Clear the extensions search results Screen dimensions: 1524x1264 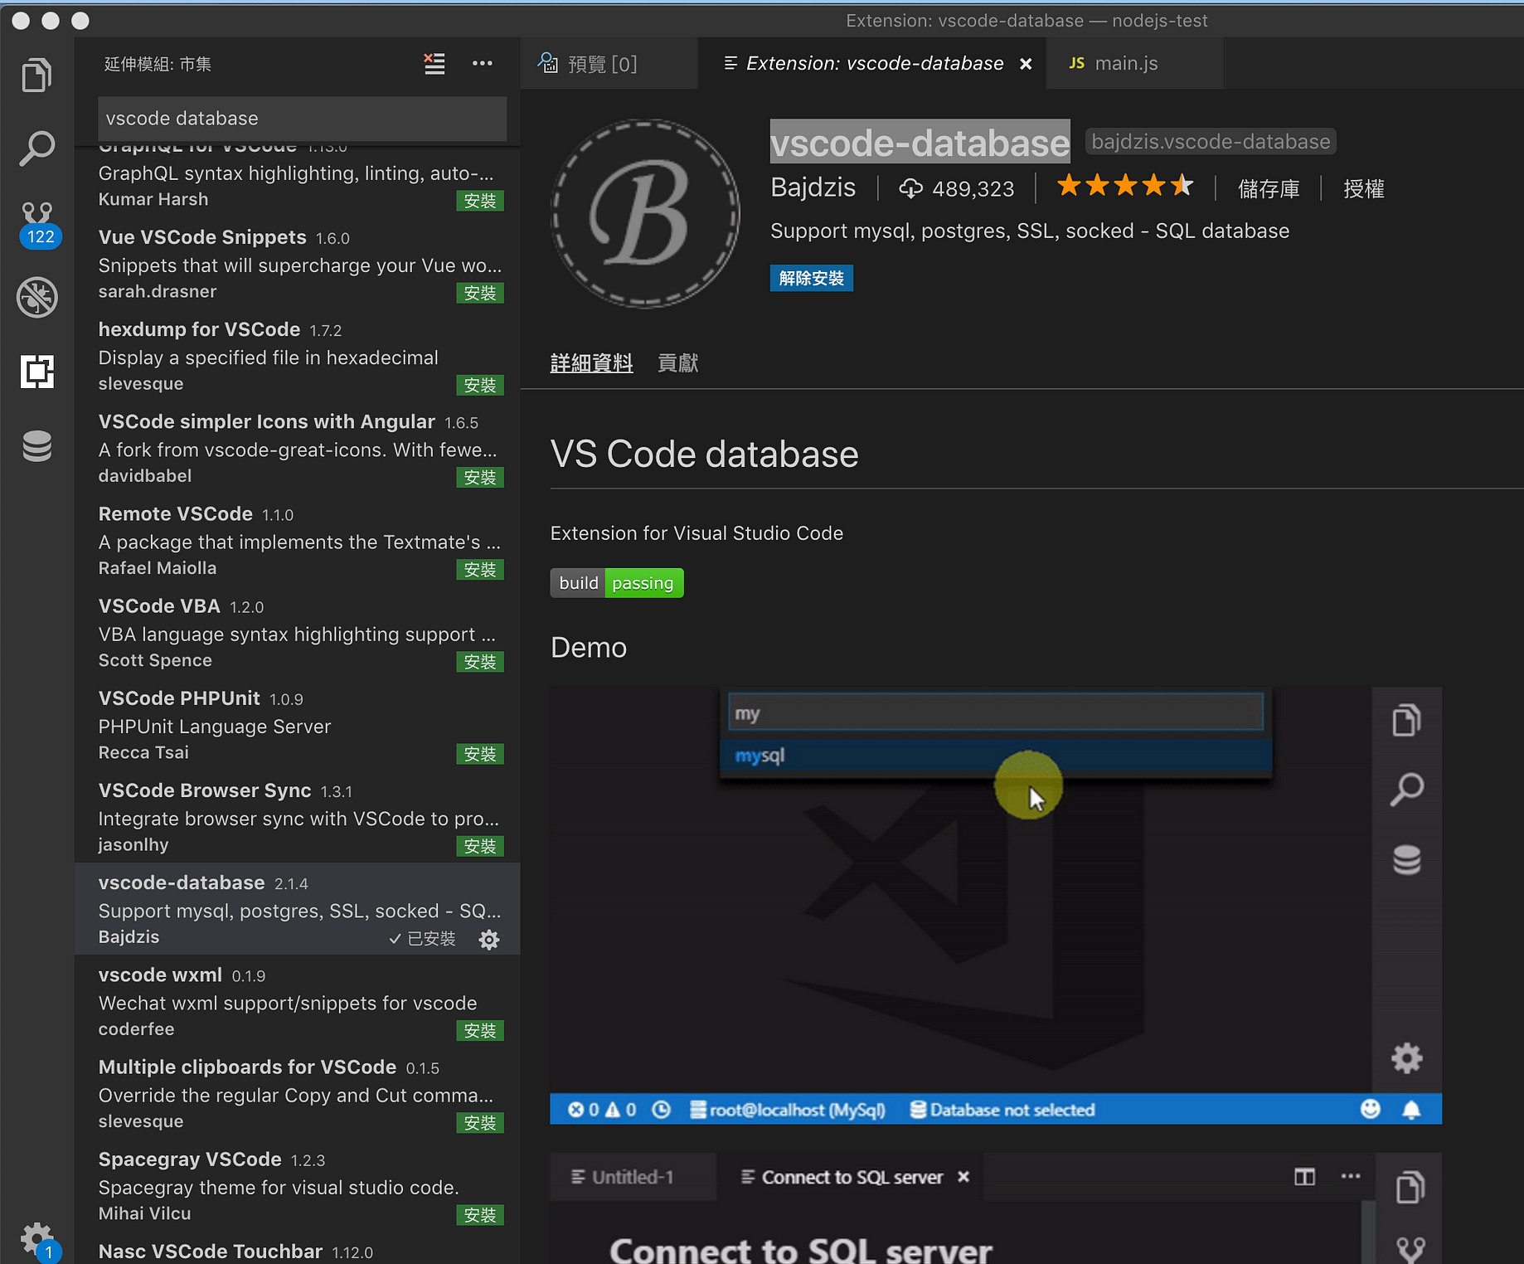point(434,64)
